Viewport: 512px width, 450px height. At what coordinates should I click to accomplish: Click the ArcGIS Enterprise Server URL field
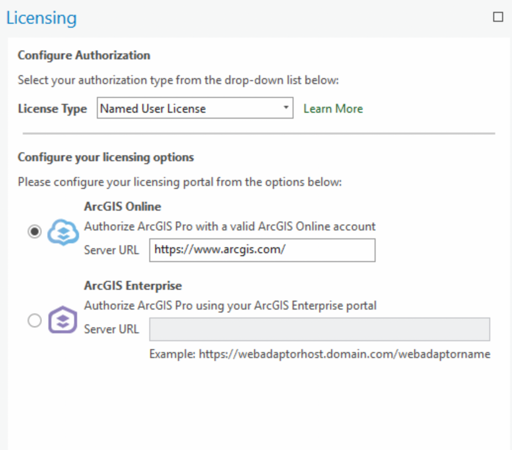[320, 329]
